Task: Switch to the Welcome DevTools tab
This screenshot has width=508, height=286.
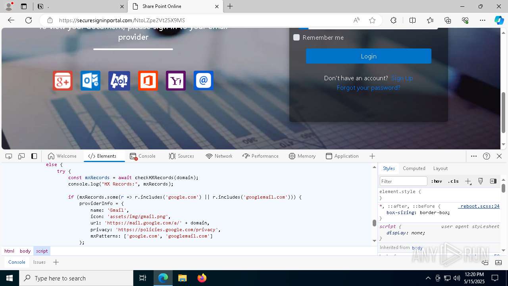Action: [x=62, y=156]
